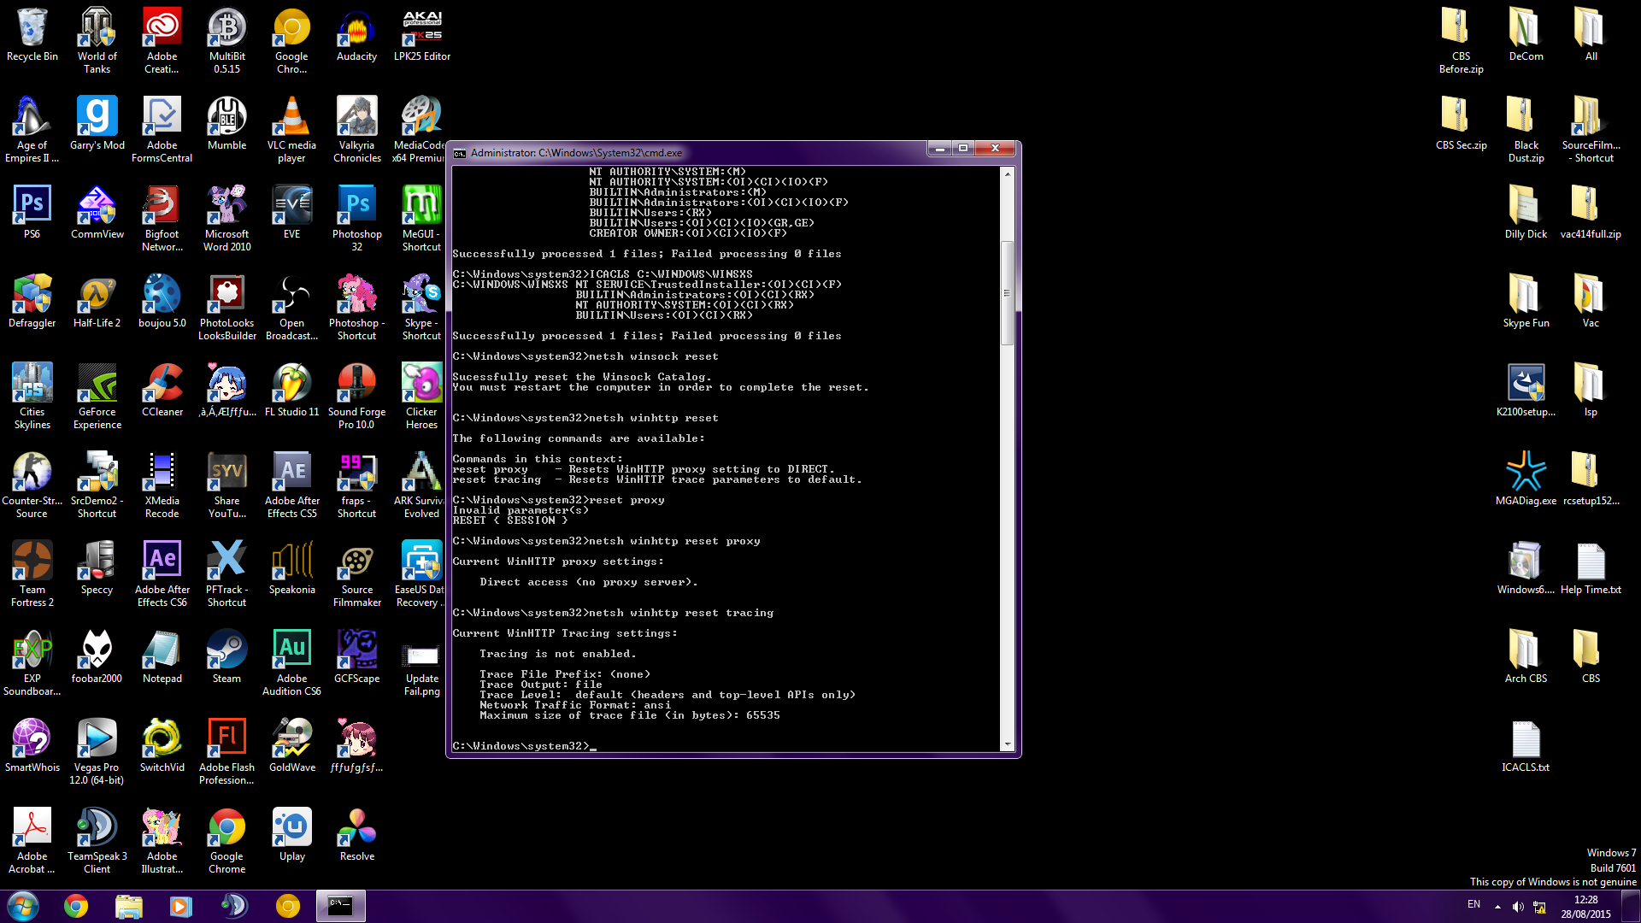Click the EVE game icon
This screenshot has height=923, width=1641.
[291, 213]
